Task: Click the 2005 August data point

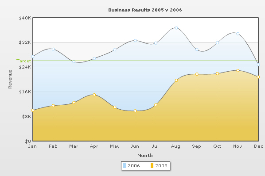Action: (176, 80)
